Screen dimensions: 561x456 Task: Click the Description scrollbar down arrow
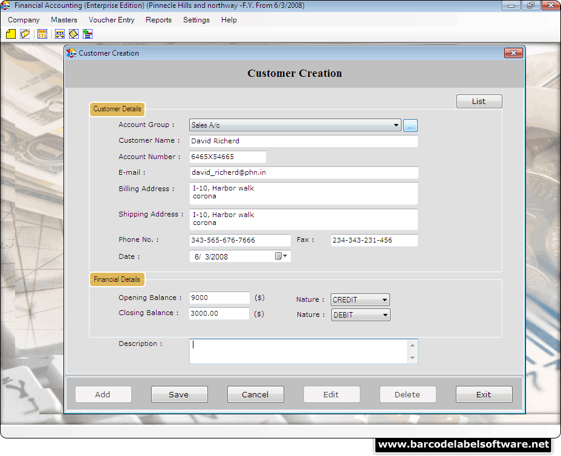(412, 358)
